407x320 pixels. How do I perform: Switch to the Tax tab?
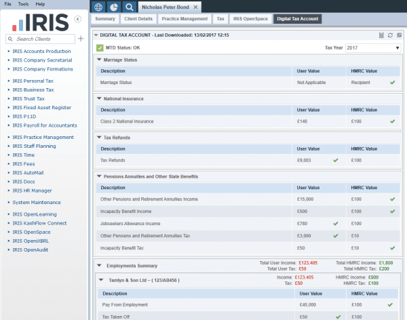[x=220, y=19]
